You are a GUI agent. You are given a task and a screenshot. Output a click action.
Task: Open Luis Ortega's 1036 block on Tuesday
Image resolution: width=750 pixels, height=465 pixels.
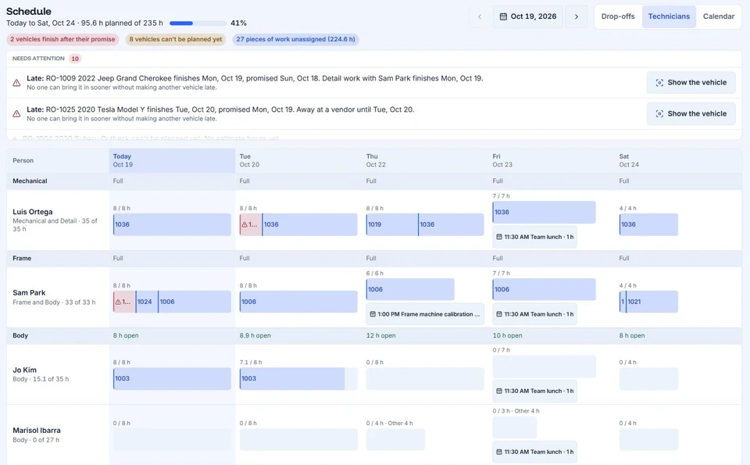point(310,224)
